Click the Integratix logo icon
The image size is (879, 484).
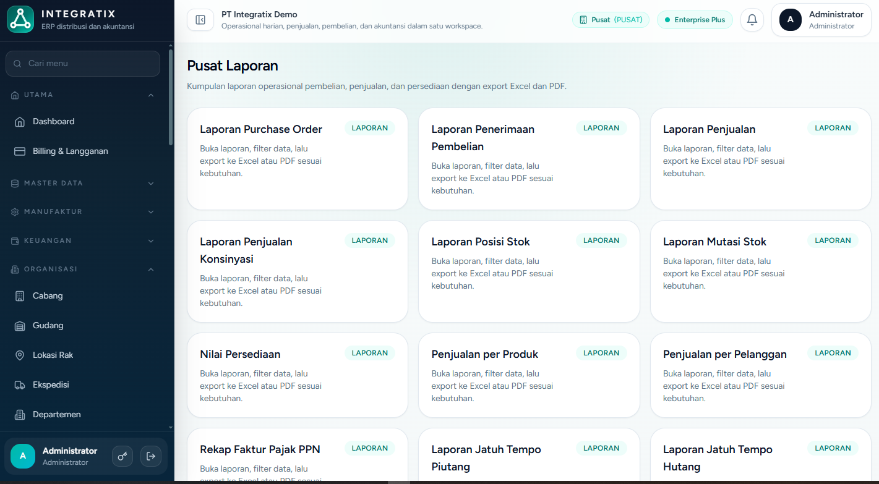tap(20, 20)
